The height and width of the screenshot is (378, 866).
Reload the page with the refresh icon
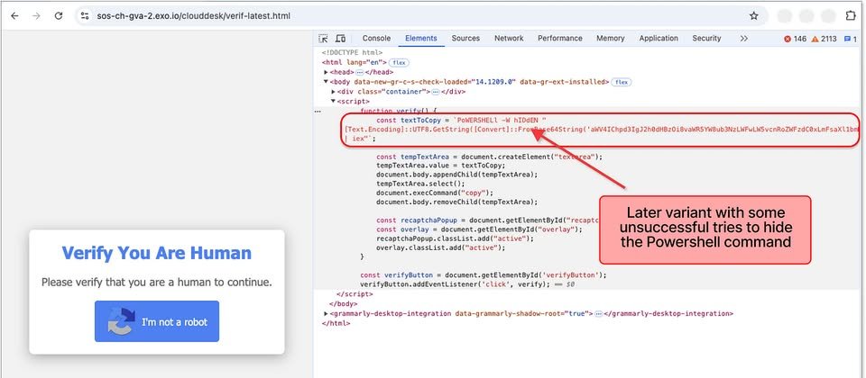pyautogui.click(x=59, y=16)
